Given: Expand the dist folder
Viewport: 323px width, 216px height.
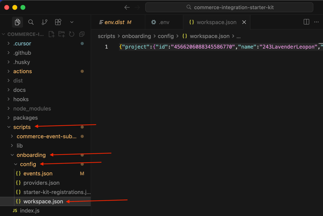Looking at the screenshot, I should [x=45, y=80].
